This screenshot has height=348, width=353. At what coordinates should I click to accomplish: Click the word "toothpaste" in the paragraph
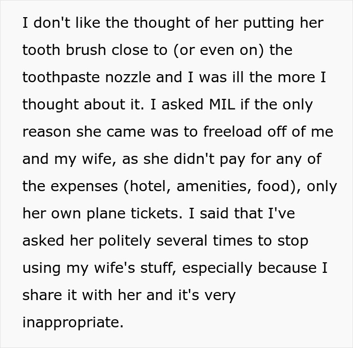[61, 78]
